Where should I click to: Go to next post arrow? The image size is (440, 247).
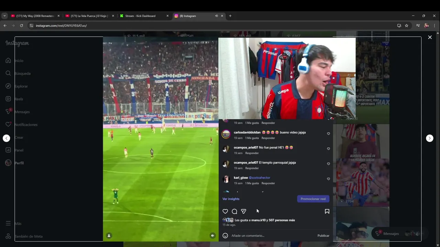pos(430,138)
